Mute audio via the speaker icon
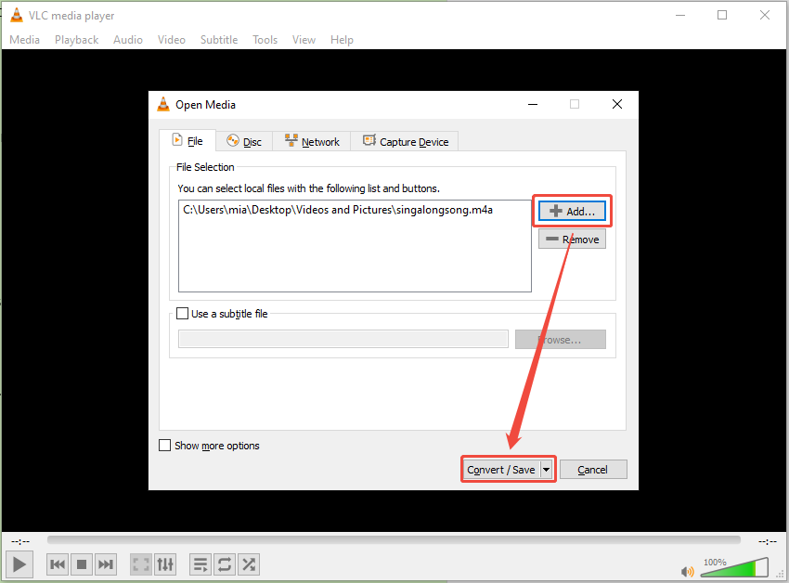The height and width of the screenshot is (583, 789). coord(687,572)
